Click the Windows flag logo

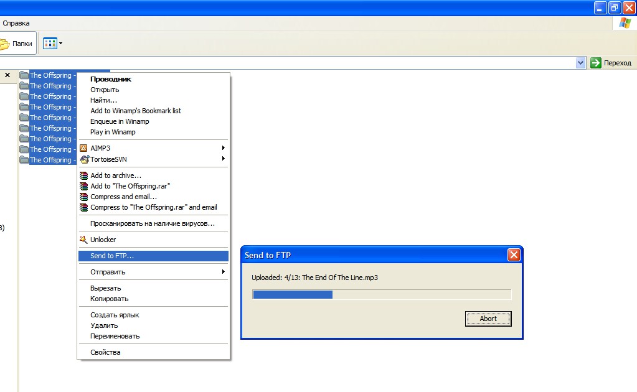[625, 23]
